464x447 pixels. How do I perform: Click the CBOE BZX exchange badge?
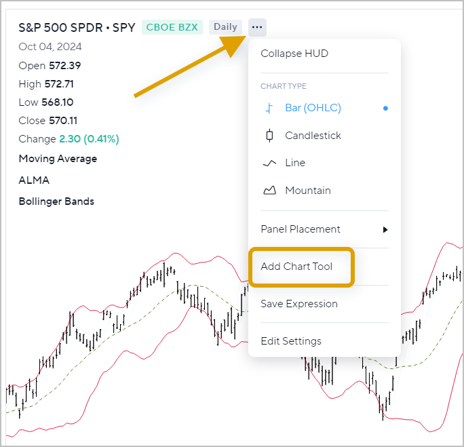coord(172,27)
